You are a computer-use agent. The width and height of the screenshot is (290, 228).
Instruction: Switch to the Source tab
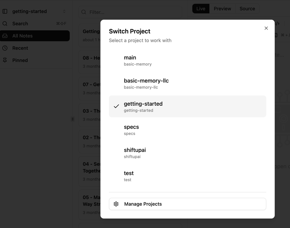(247, 9)
